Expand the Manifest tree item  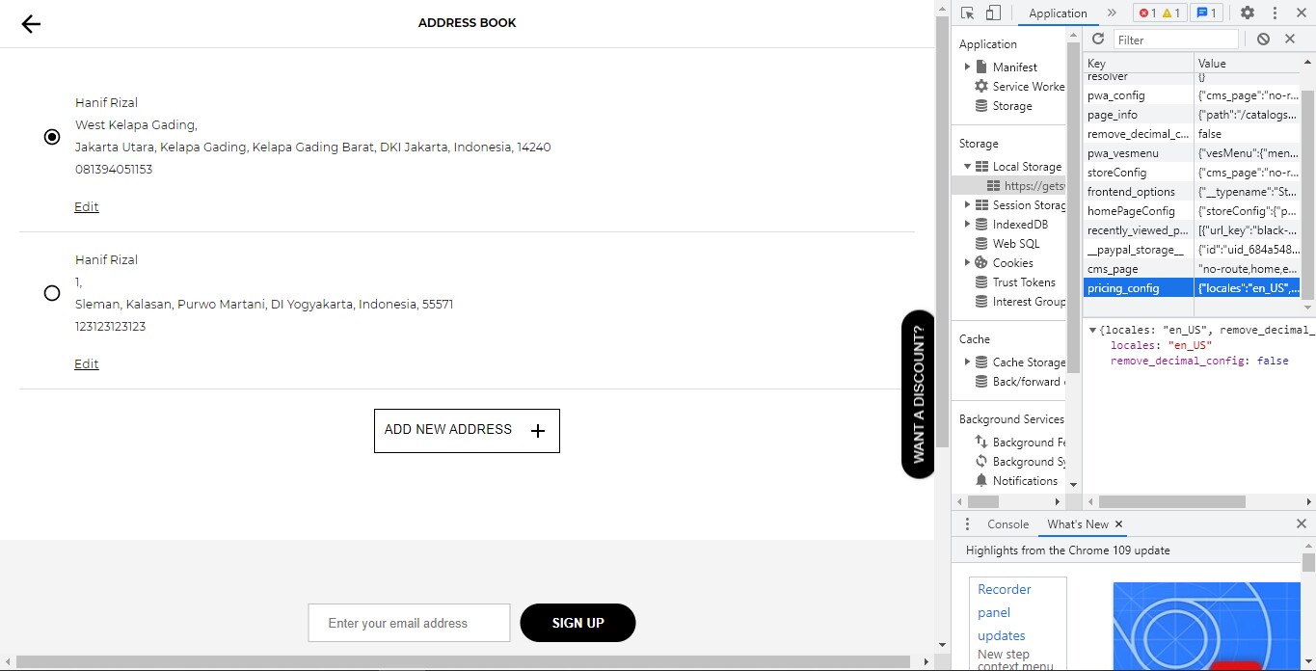[968, 67]
